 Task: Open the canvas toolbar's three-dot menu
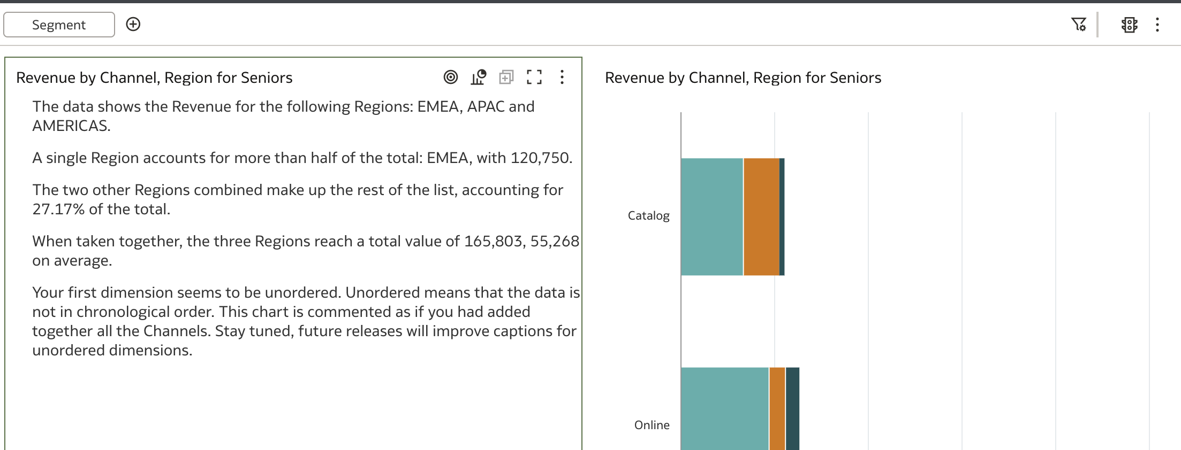(1157, 25)
